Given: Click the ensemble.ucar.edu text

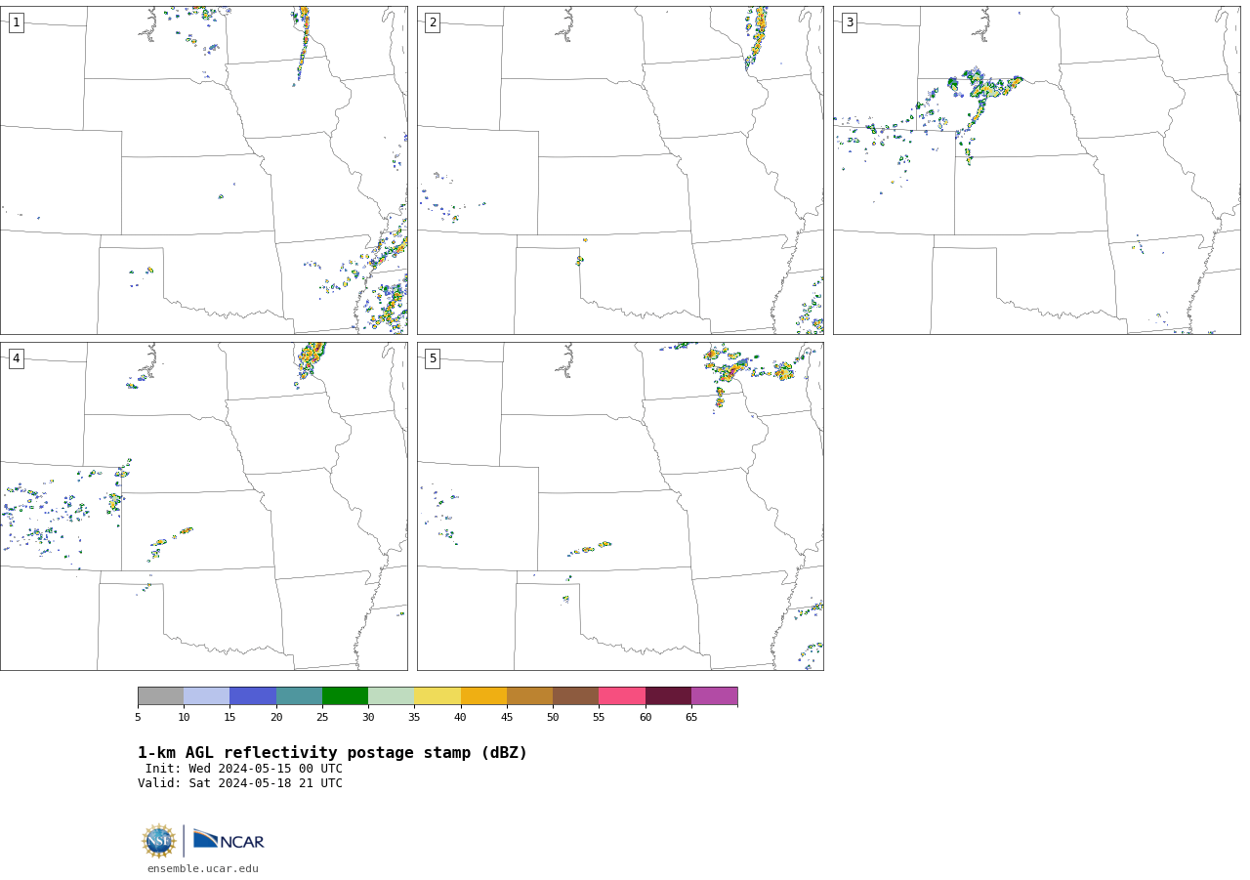Looking at the screenshot, I should pos(203,869).
